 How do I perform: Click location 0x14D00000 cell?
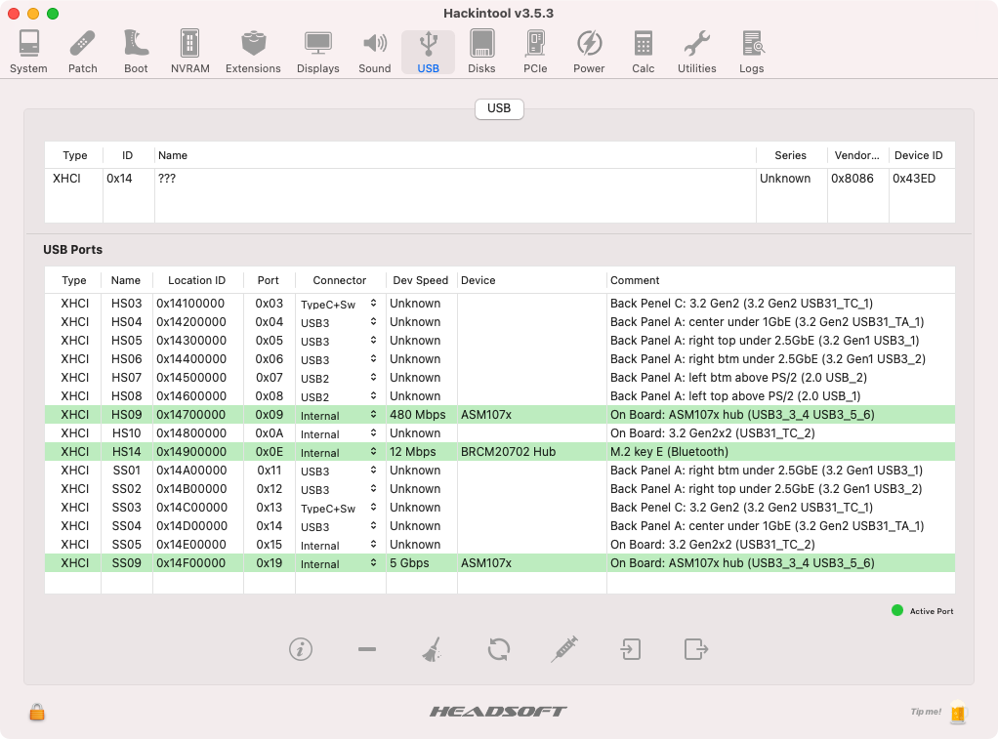191,526
